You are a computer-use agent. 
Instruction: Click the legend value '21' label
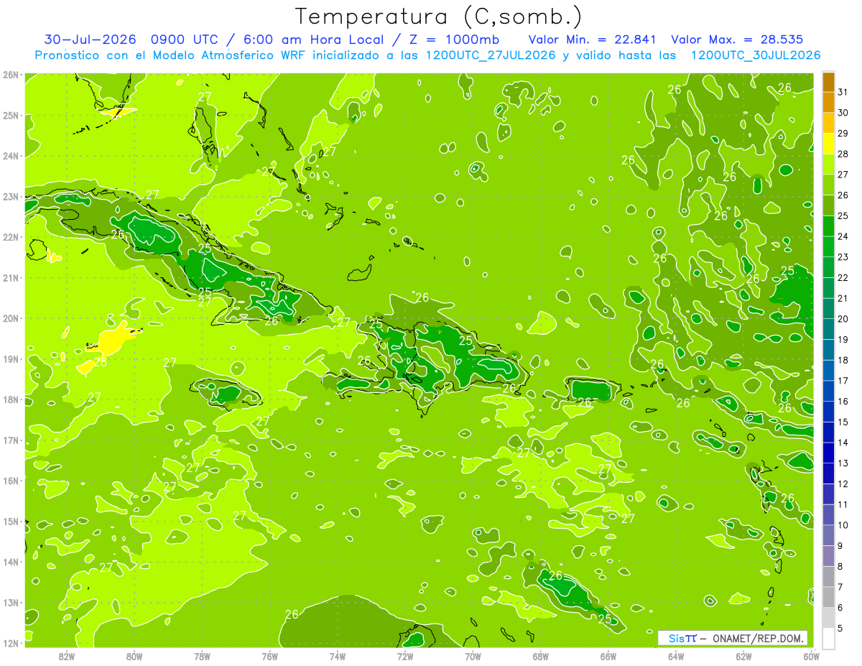tap(843, 297)
